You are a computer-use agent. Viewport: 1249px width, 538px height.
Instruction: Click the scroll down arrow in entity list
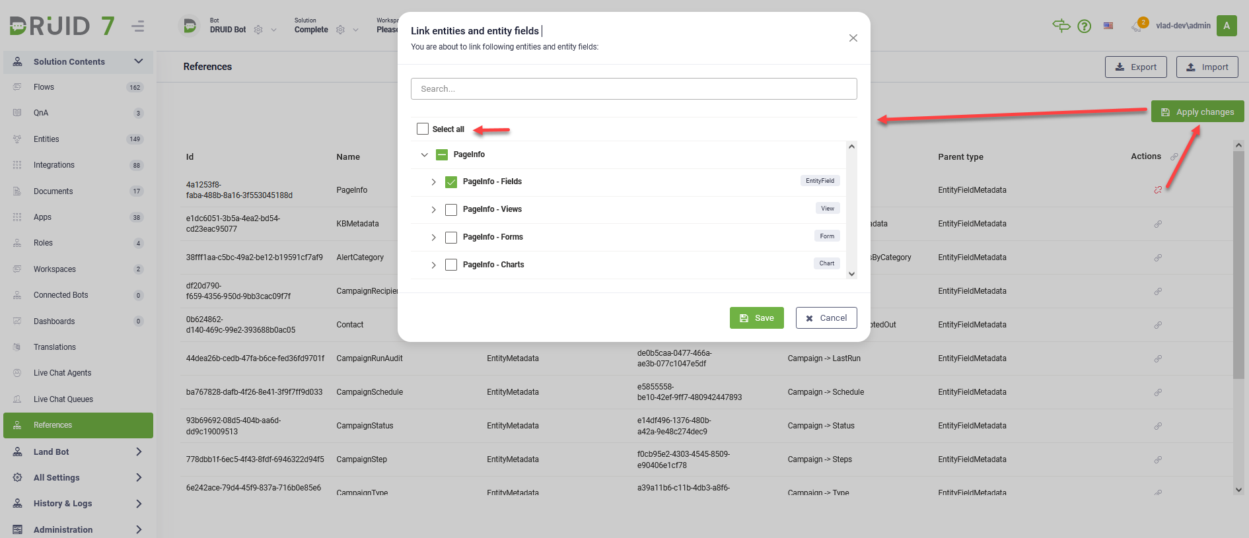click(851, 273)
